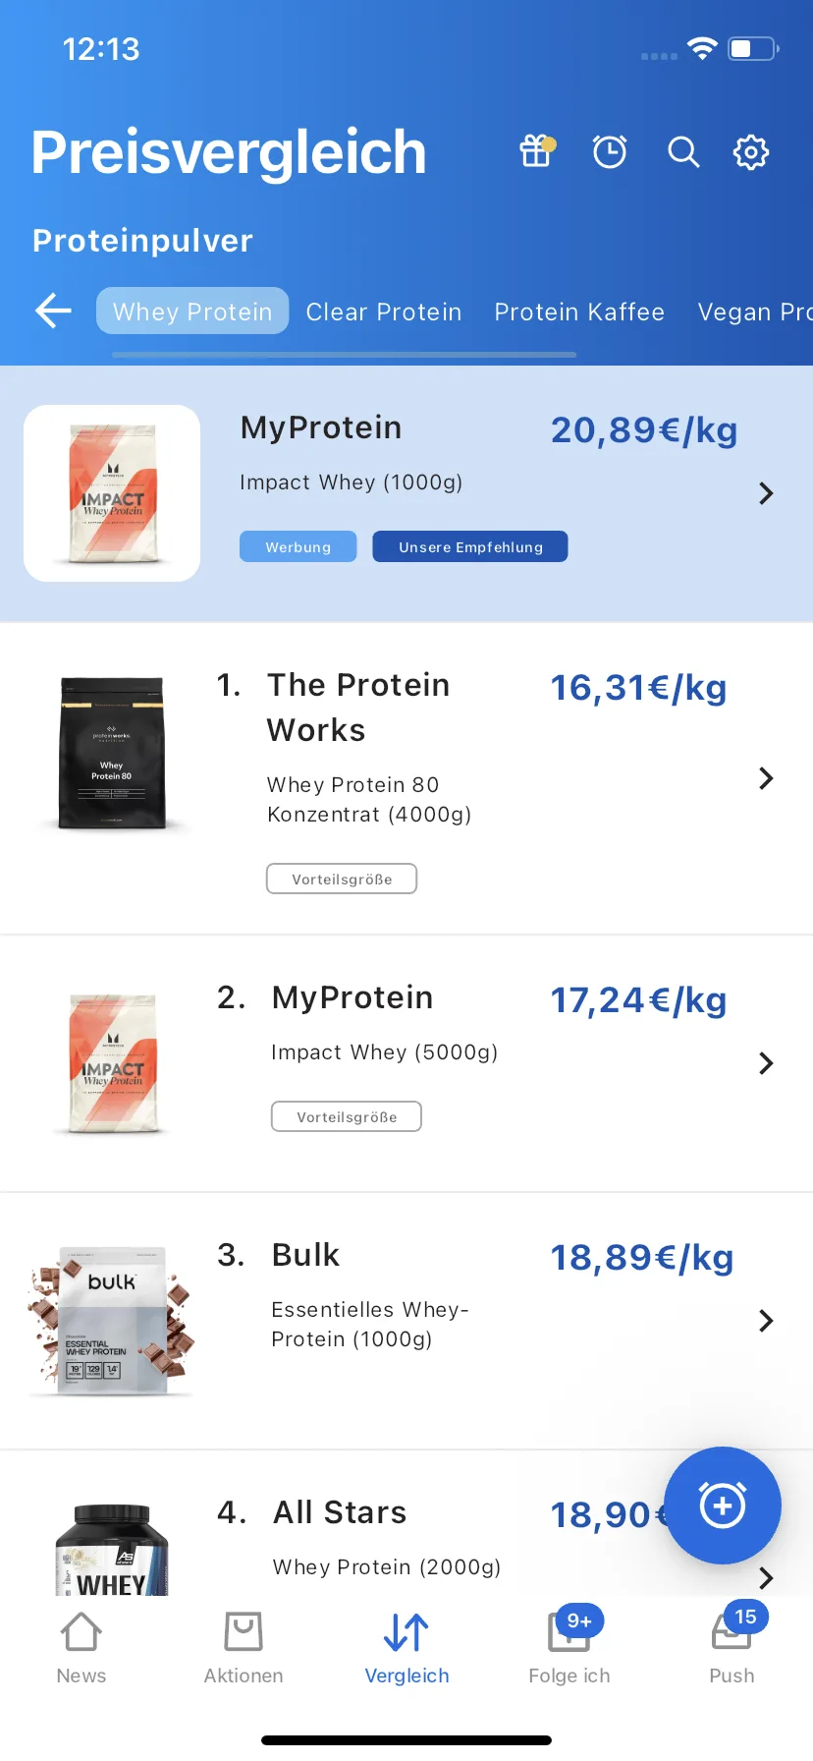
Task: Open the Folge ich tab
Action: 569,1648
